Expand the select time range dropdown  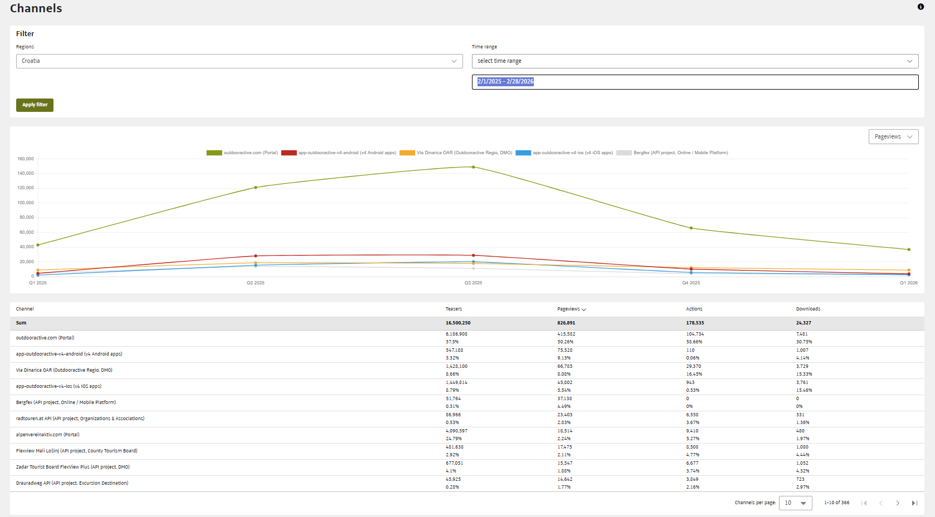click(695, 61)
